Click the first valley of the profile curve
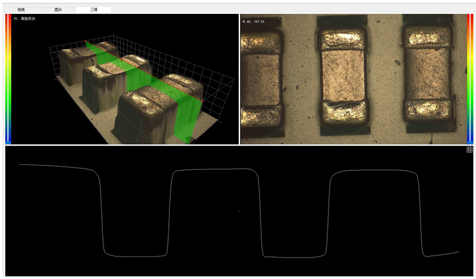The height and width of the screenshot is (279, 476). click(135, 256)
